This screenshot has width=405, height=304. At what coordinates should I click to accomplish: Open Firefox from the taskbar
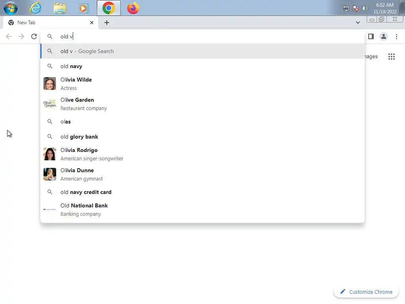pos(133,8)
